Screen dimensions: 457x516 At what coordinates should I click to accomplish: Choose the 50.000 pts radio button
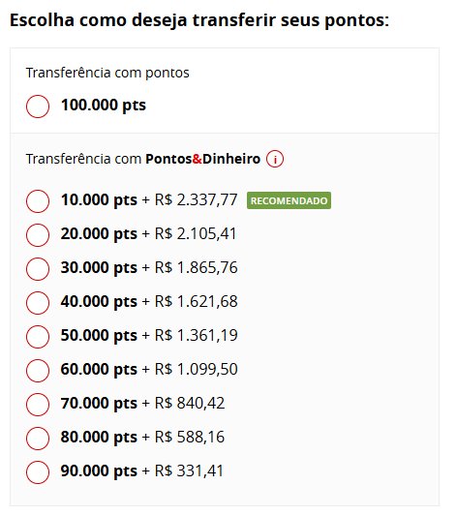tap(38, 337)
